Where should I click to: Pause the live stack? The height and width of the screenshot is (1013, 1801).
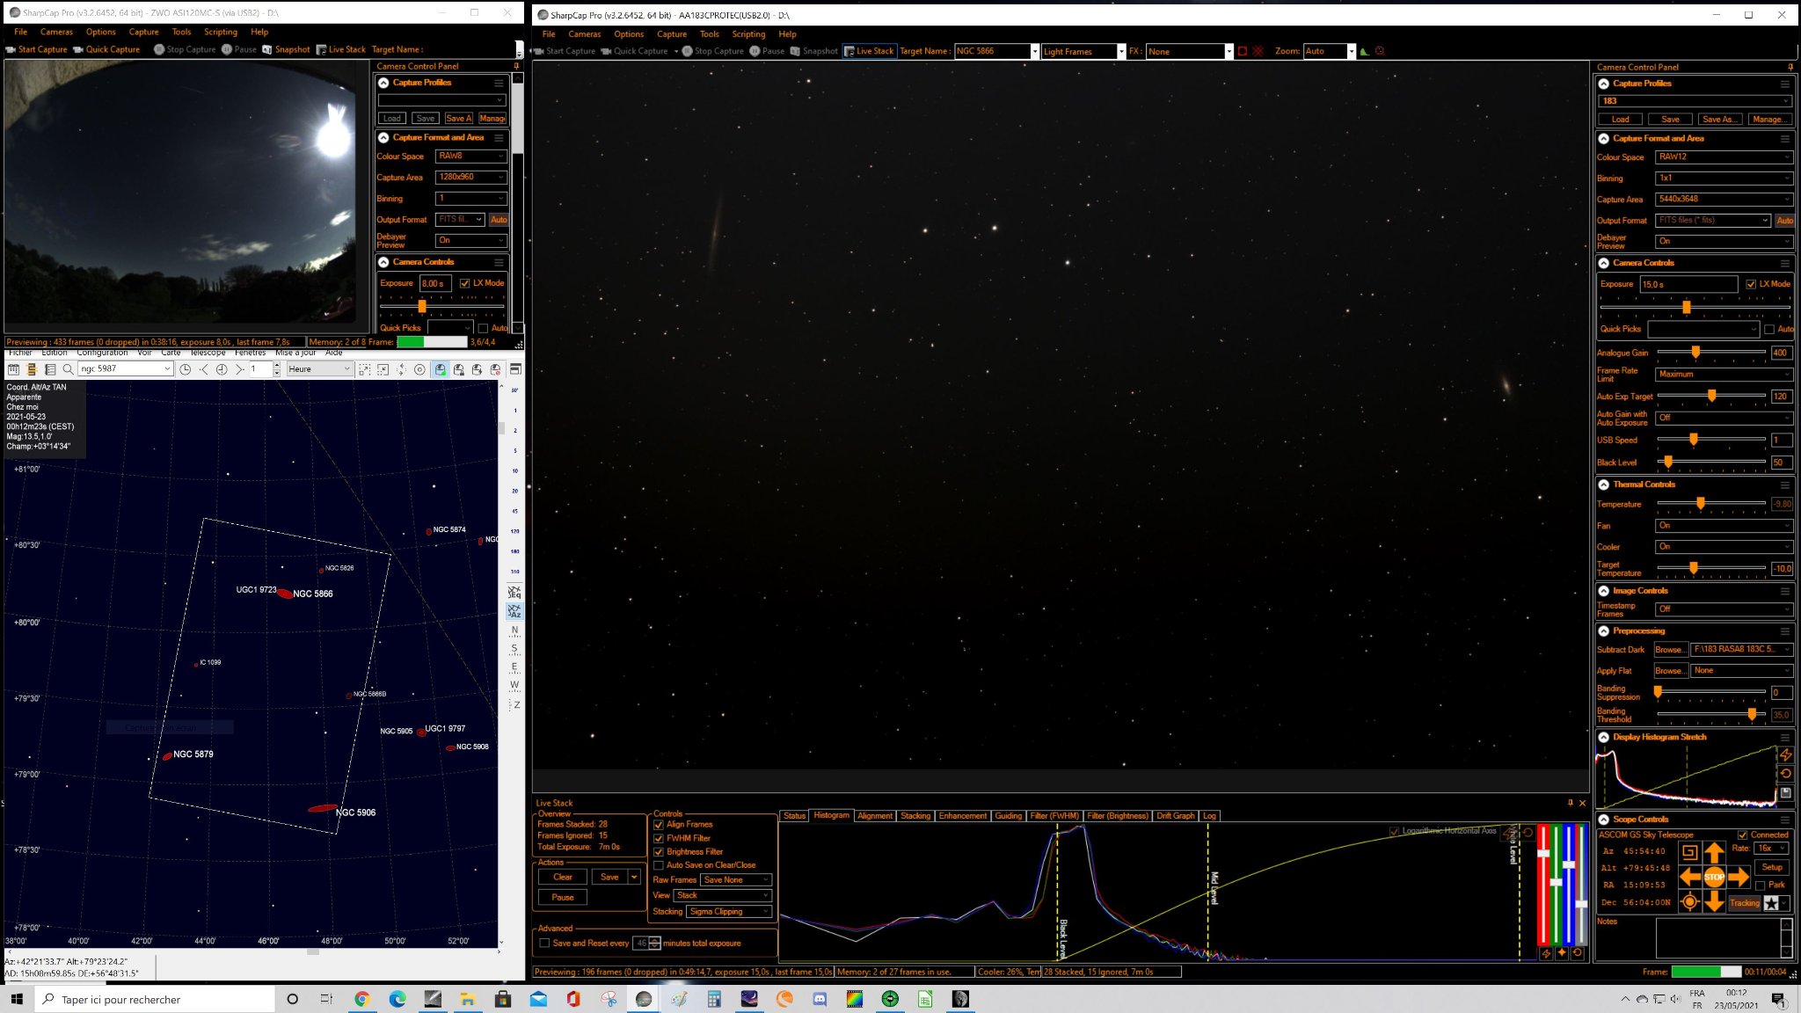[563, 898]
